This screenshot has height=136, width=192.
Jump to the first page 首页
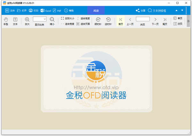(x=121, y=21)
